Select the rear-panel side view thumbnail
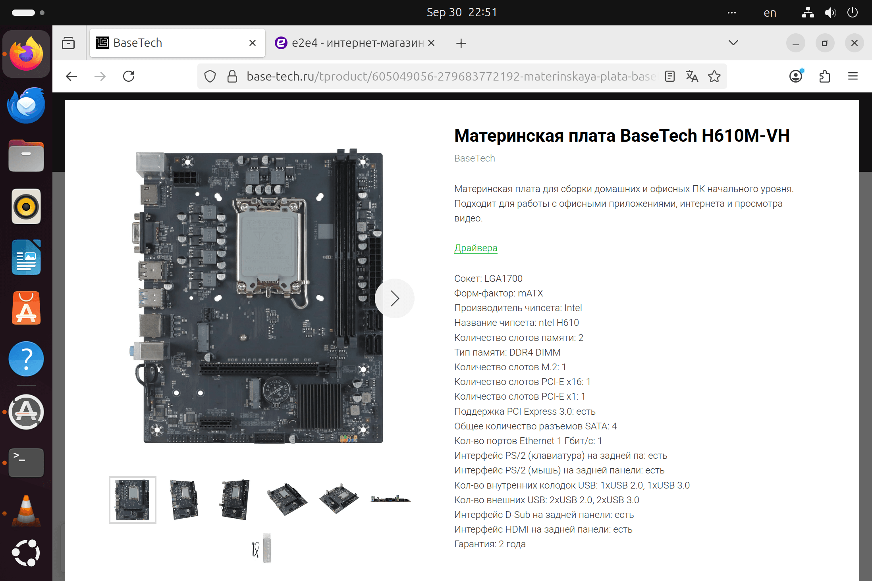The image size is (872, 581). click(x=390, y=499)
